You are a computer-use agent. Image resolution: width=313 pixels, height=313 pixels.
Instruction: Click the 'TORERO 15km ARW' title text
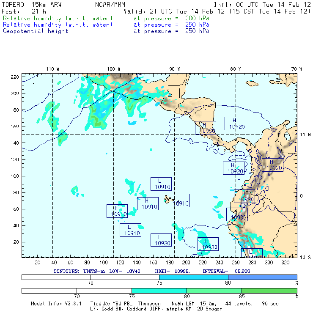(32, 5)
